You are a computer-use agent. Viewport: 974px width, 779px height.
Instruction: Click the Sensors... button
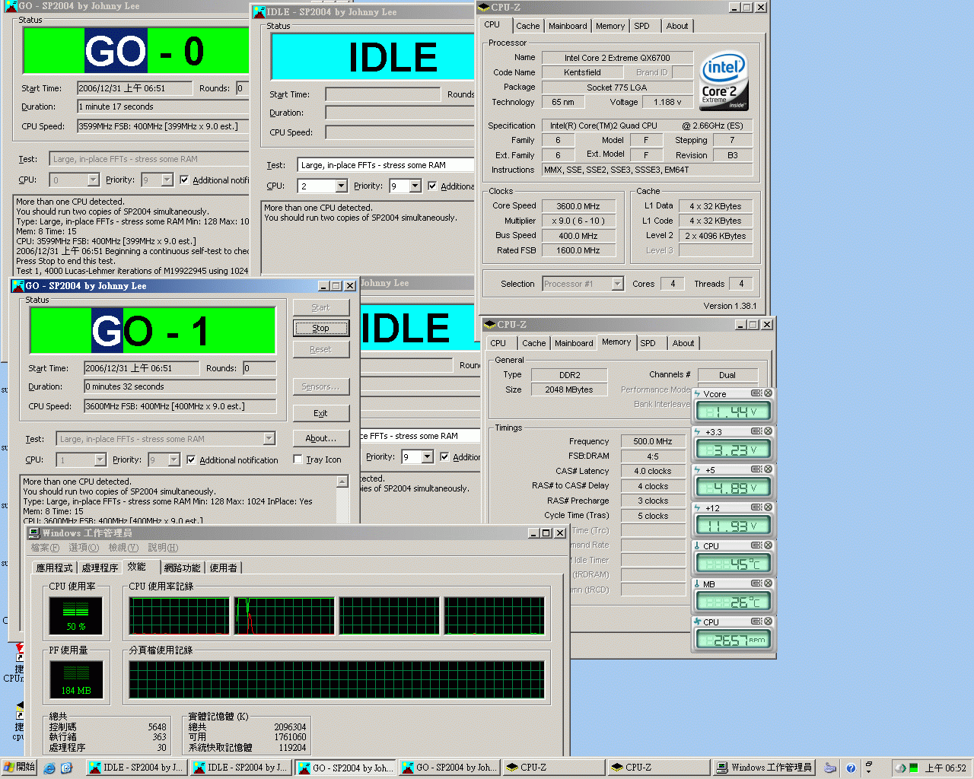tap(320, 387)
